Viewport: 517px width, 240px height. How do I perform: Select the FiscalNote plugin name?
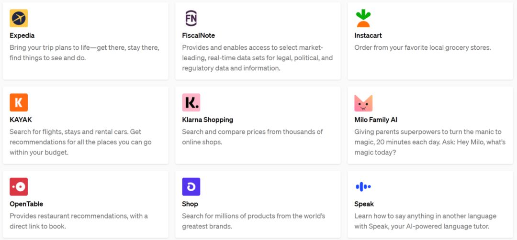(x=198, y=35)
